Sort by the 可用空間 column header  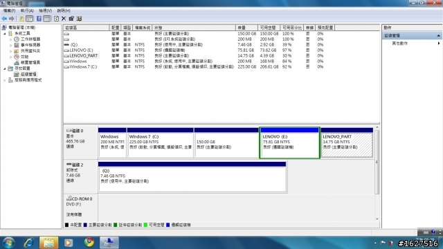click(x=269, y=28)
